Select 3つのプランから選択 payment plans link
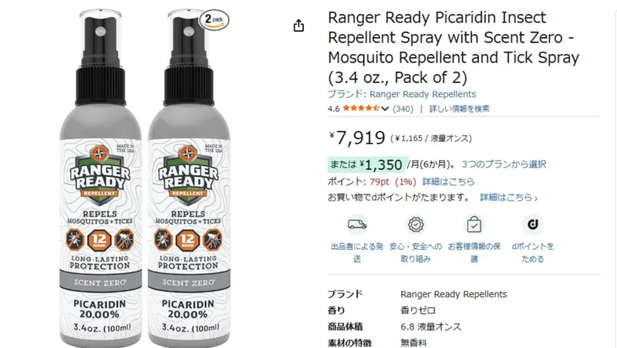The width and height of the screenshot is (617, 348). coord(504,164)
